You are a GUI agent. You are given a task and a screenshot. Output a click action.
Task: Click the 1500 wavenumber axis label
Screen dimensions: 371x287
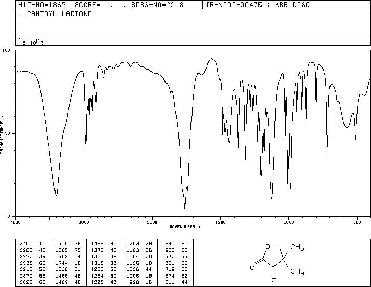tap(221, 222)
